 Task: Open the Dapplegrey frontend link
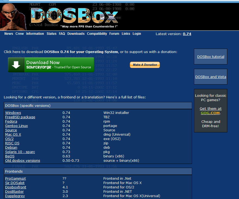click(x=15, y=196)
